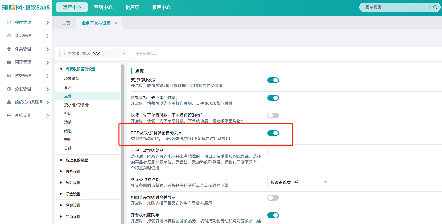Screen dimensions: 442x224
Task: Click the 预订管理 reservation icon in sidebar
Action: tap(9, 62)
